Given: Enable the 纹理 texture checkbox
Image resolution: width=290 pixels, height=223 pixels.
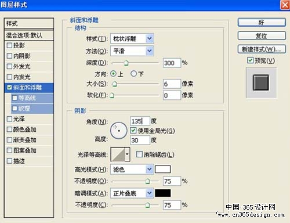Looking at the screenshot, I should (14, 109).
